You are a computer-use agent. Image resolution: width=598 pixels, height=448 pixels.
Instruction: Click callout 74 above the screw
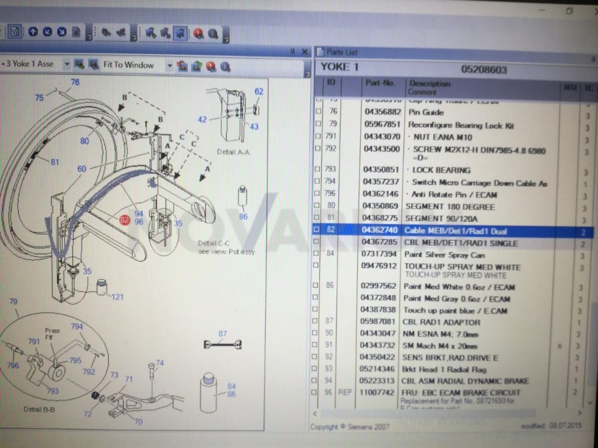(159, 363)
